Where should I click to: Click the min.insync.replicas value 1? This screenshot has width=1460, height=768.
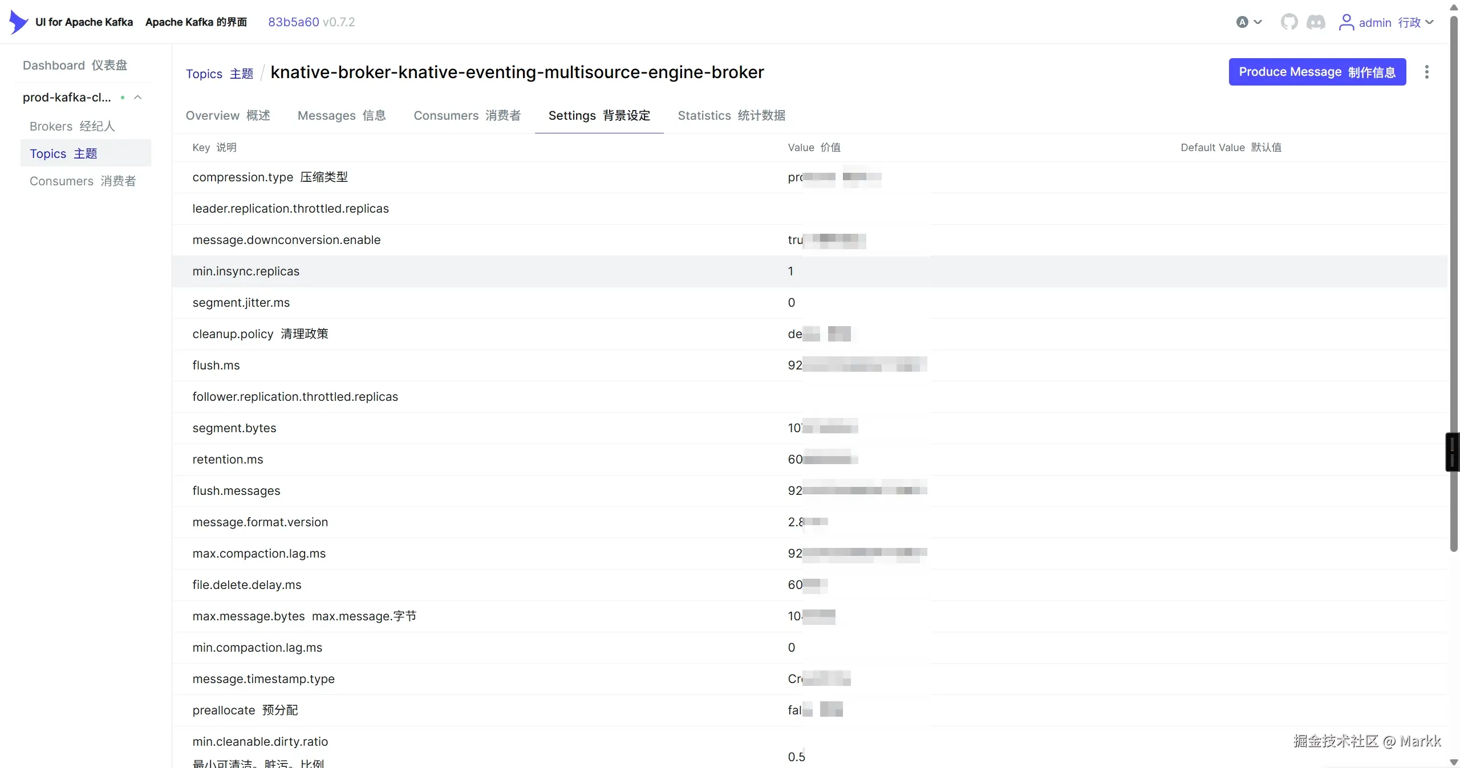[790, 271]
